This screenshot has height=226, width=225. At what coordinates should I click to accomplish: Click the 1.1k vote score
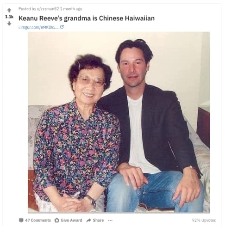[9, 17]
